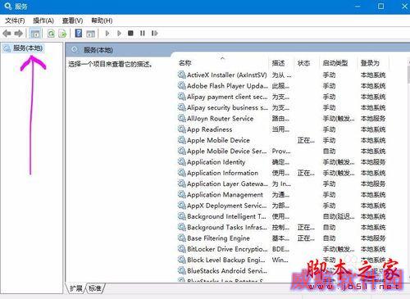Click gear icon beside Application Identity
The height and width of the screenshot is (299, 410).
pos(182,161)
